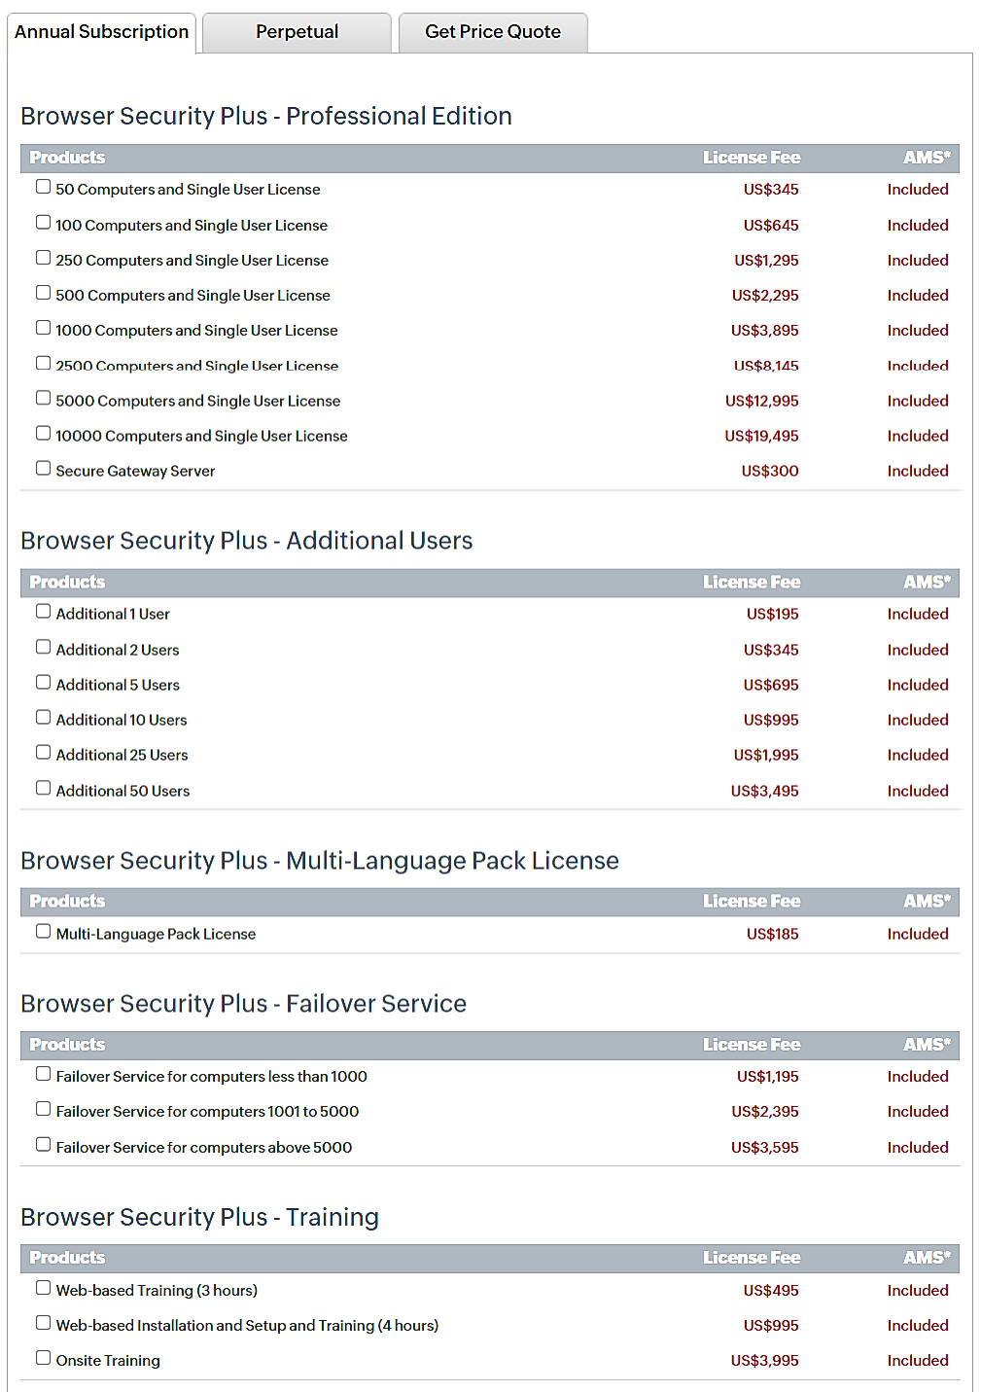Select the Additional 25 Users license
Screen dimensions: 981x1392
[x=43, y=751]
